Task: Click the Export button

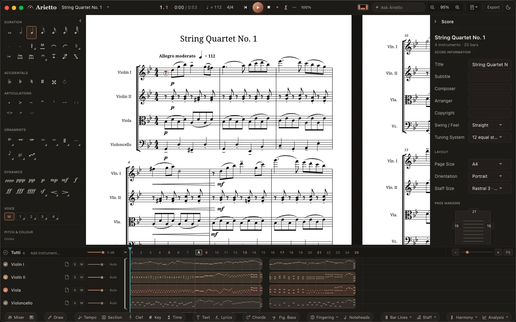Action: tap(493, 7)
